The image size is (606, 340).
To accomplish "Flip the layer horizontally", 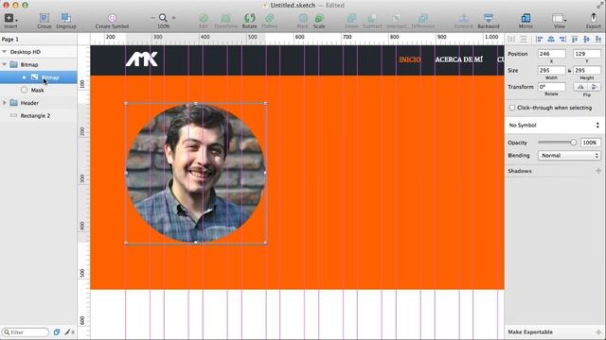I will point(580,87).
